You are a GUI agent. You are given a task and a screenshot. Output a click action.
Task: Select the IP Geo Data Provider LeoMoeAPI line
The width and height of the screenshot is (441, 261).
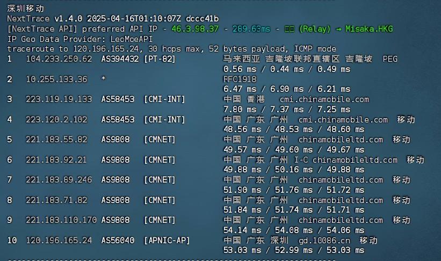click(80, 39)
